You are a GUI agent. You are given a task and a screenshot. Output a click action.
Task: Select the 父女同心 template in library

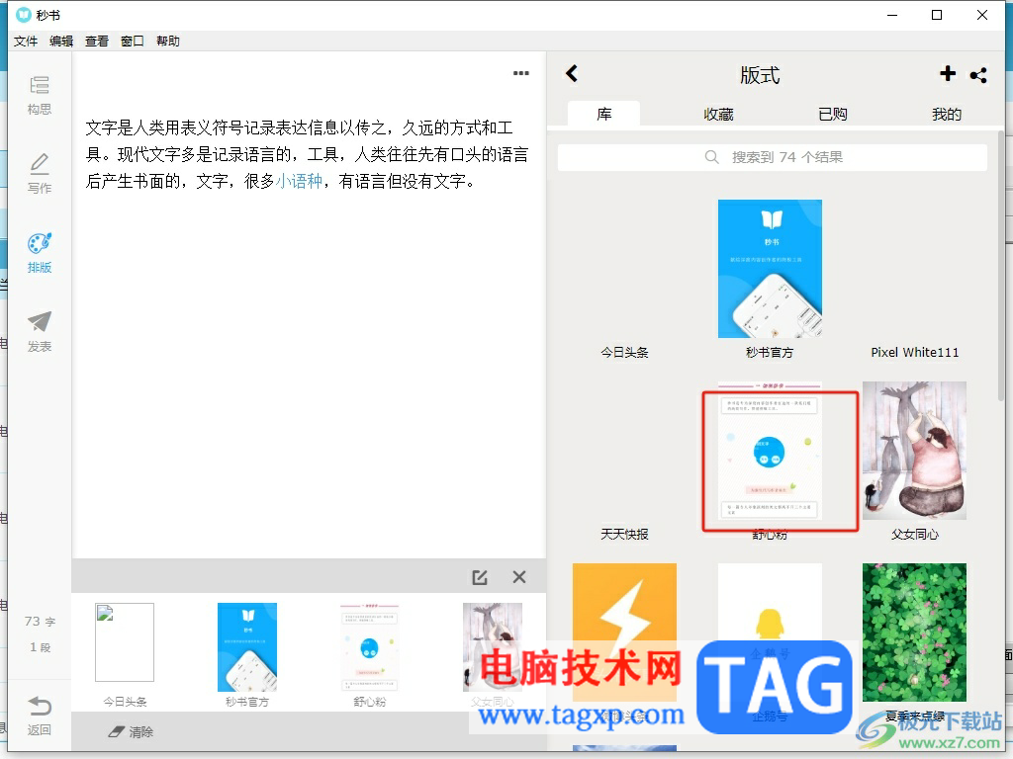[x=914, y=451]
